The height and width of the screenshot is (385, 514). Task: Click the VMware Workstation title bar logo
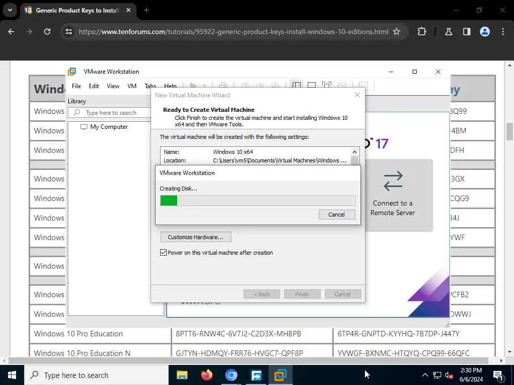coord(72,71)
